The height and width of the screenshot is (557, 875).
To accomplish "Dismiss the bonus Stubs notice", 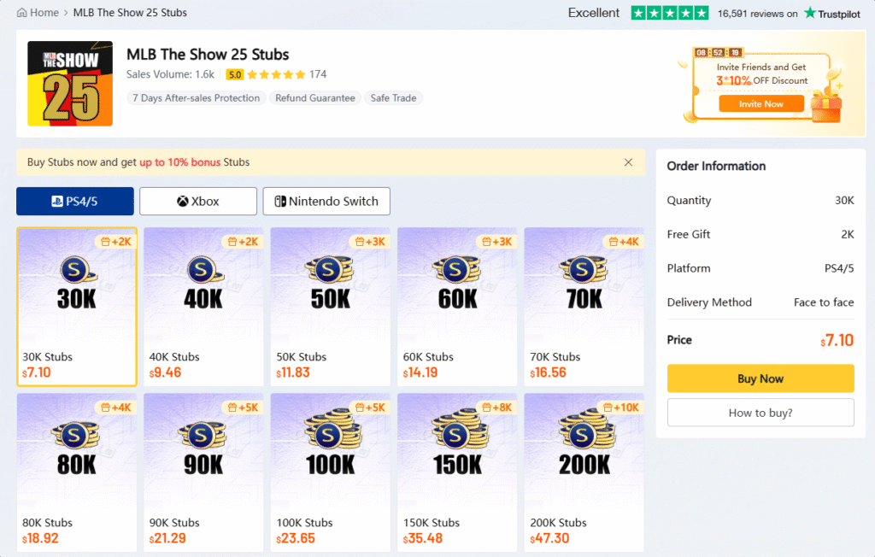I will point(628,162).
